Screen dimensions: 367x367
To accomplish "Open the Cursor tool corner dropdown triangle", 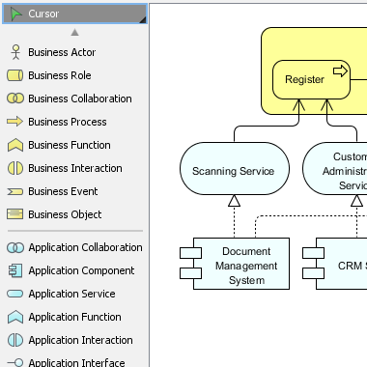I will (x=143, y=20).
